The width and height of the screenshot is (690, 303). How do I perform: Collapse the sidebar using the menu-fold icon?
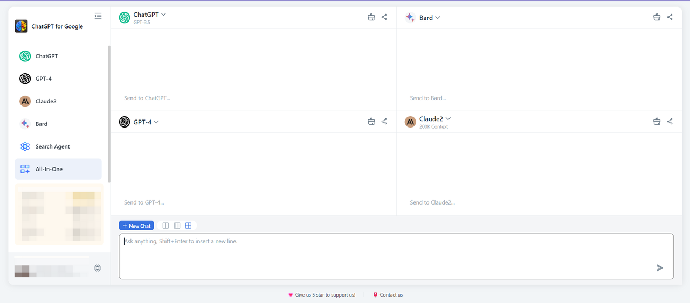point(98,16)
